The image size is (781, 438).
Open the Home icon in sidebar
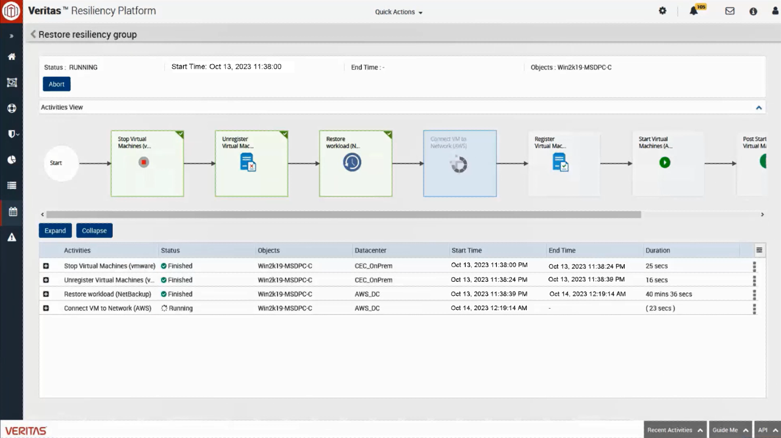point(12,57)
